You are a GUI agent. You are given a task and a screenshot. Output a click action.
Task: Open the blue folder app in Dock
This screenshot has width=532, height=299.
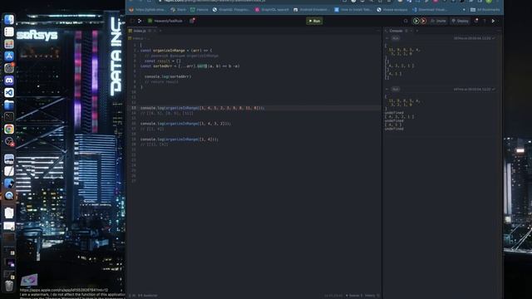pos(9,105)
